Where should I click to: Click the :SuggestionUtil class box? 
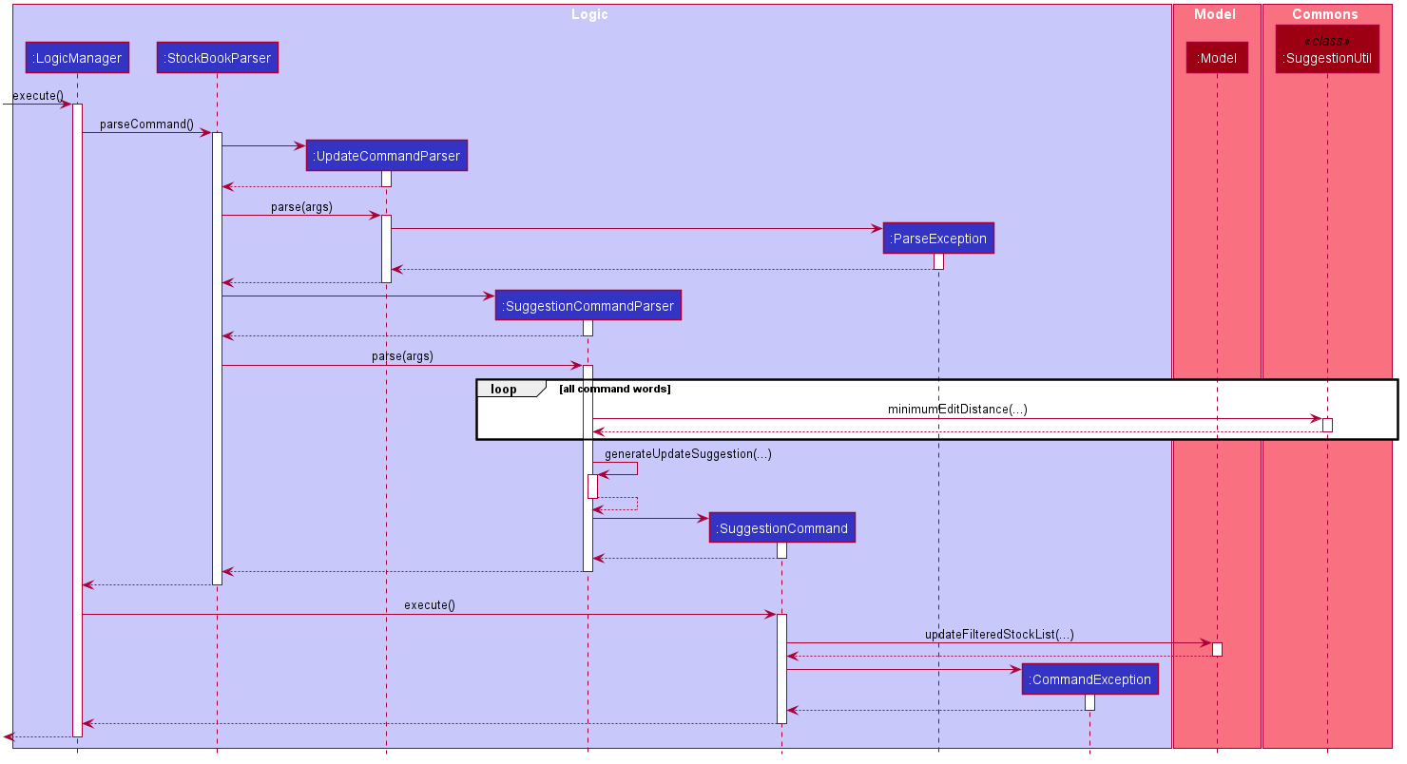tap(1327, 50)
